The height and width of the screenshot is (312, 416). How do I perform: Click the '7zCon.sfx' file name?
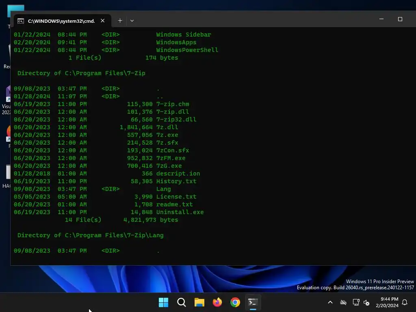pyautogui.click(x=173, y=150)
